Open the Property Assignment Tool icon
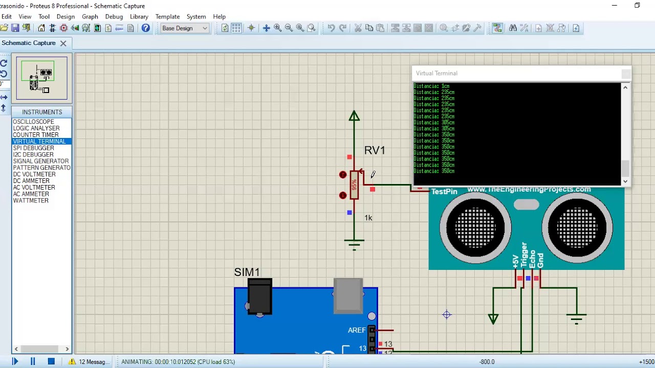The width and height of the screenshot is (655, 368). tap(524, 28)
